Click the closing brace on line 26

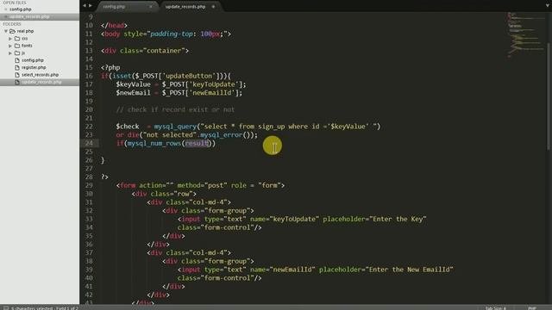(x=103, y=160)
